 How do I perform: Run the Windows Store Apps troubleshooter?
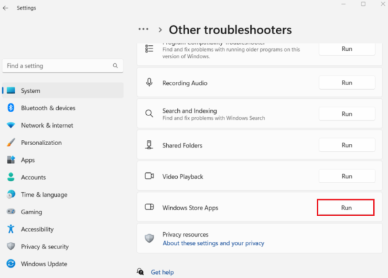(346, 208)
